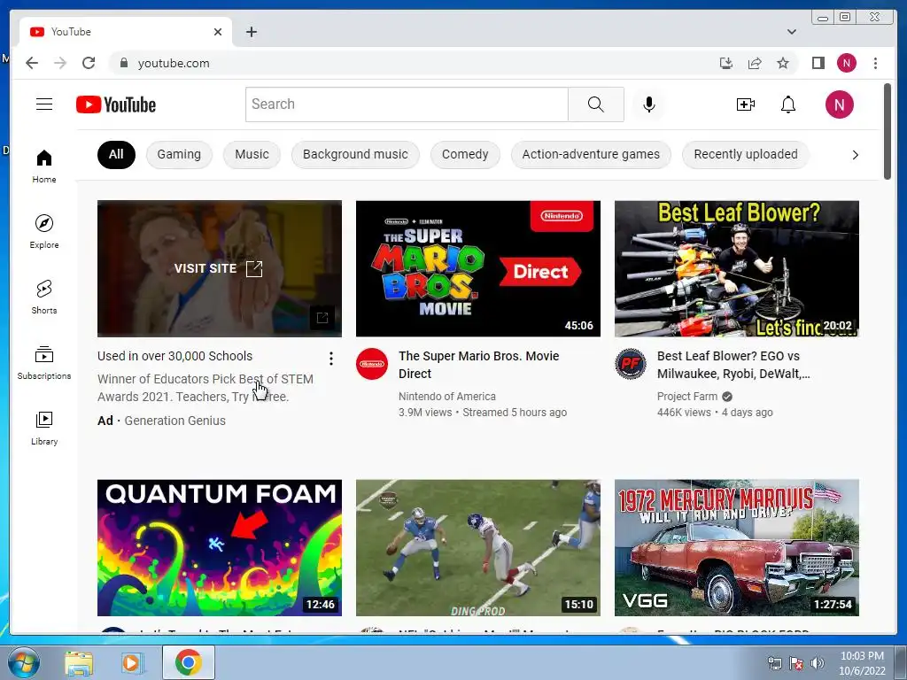Start voice search with microphone icon

click(x=649, y=104)
